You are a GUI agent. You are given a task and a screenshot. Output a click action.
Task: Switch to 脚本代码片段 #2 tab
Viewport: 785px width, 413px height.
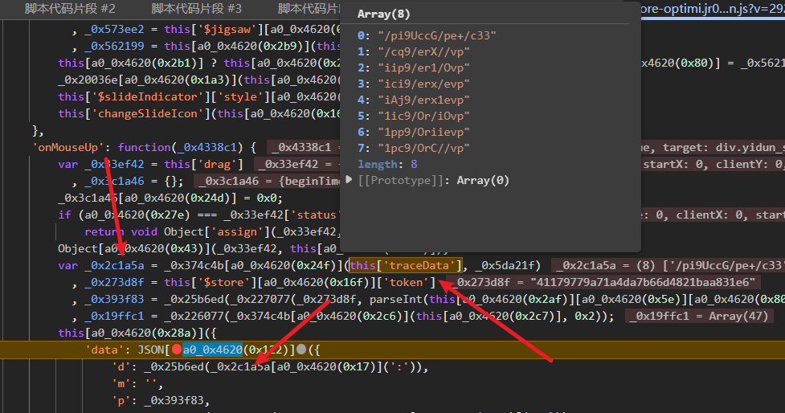coord(70,8)
